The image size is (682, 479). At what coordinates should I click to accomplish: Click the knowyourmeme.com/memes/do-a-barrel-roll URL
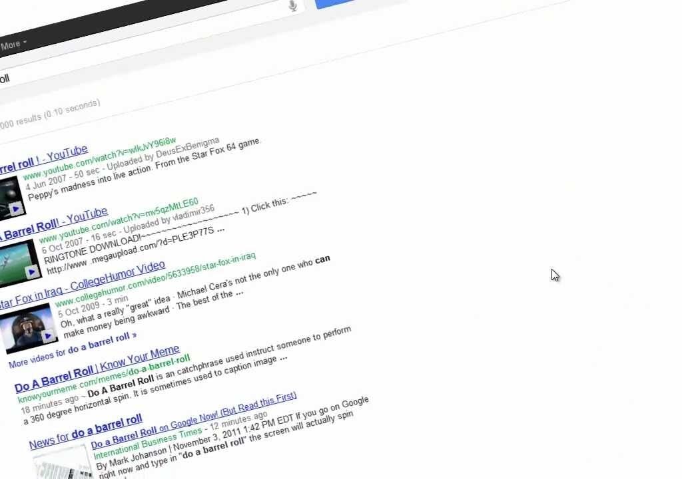tap(104, 379)
